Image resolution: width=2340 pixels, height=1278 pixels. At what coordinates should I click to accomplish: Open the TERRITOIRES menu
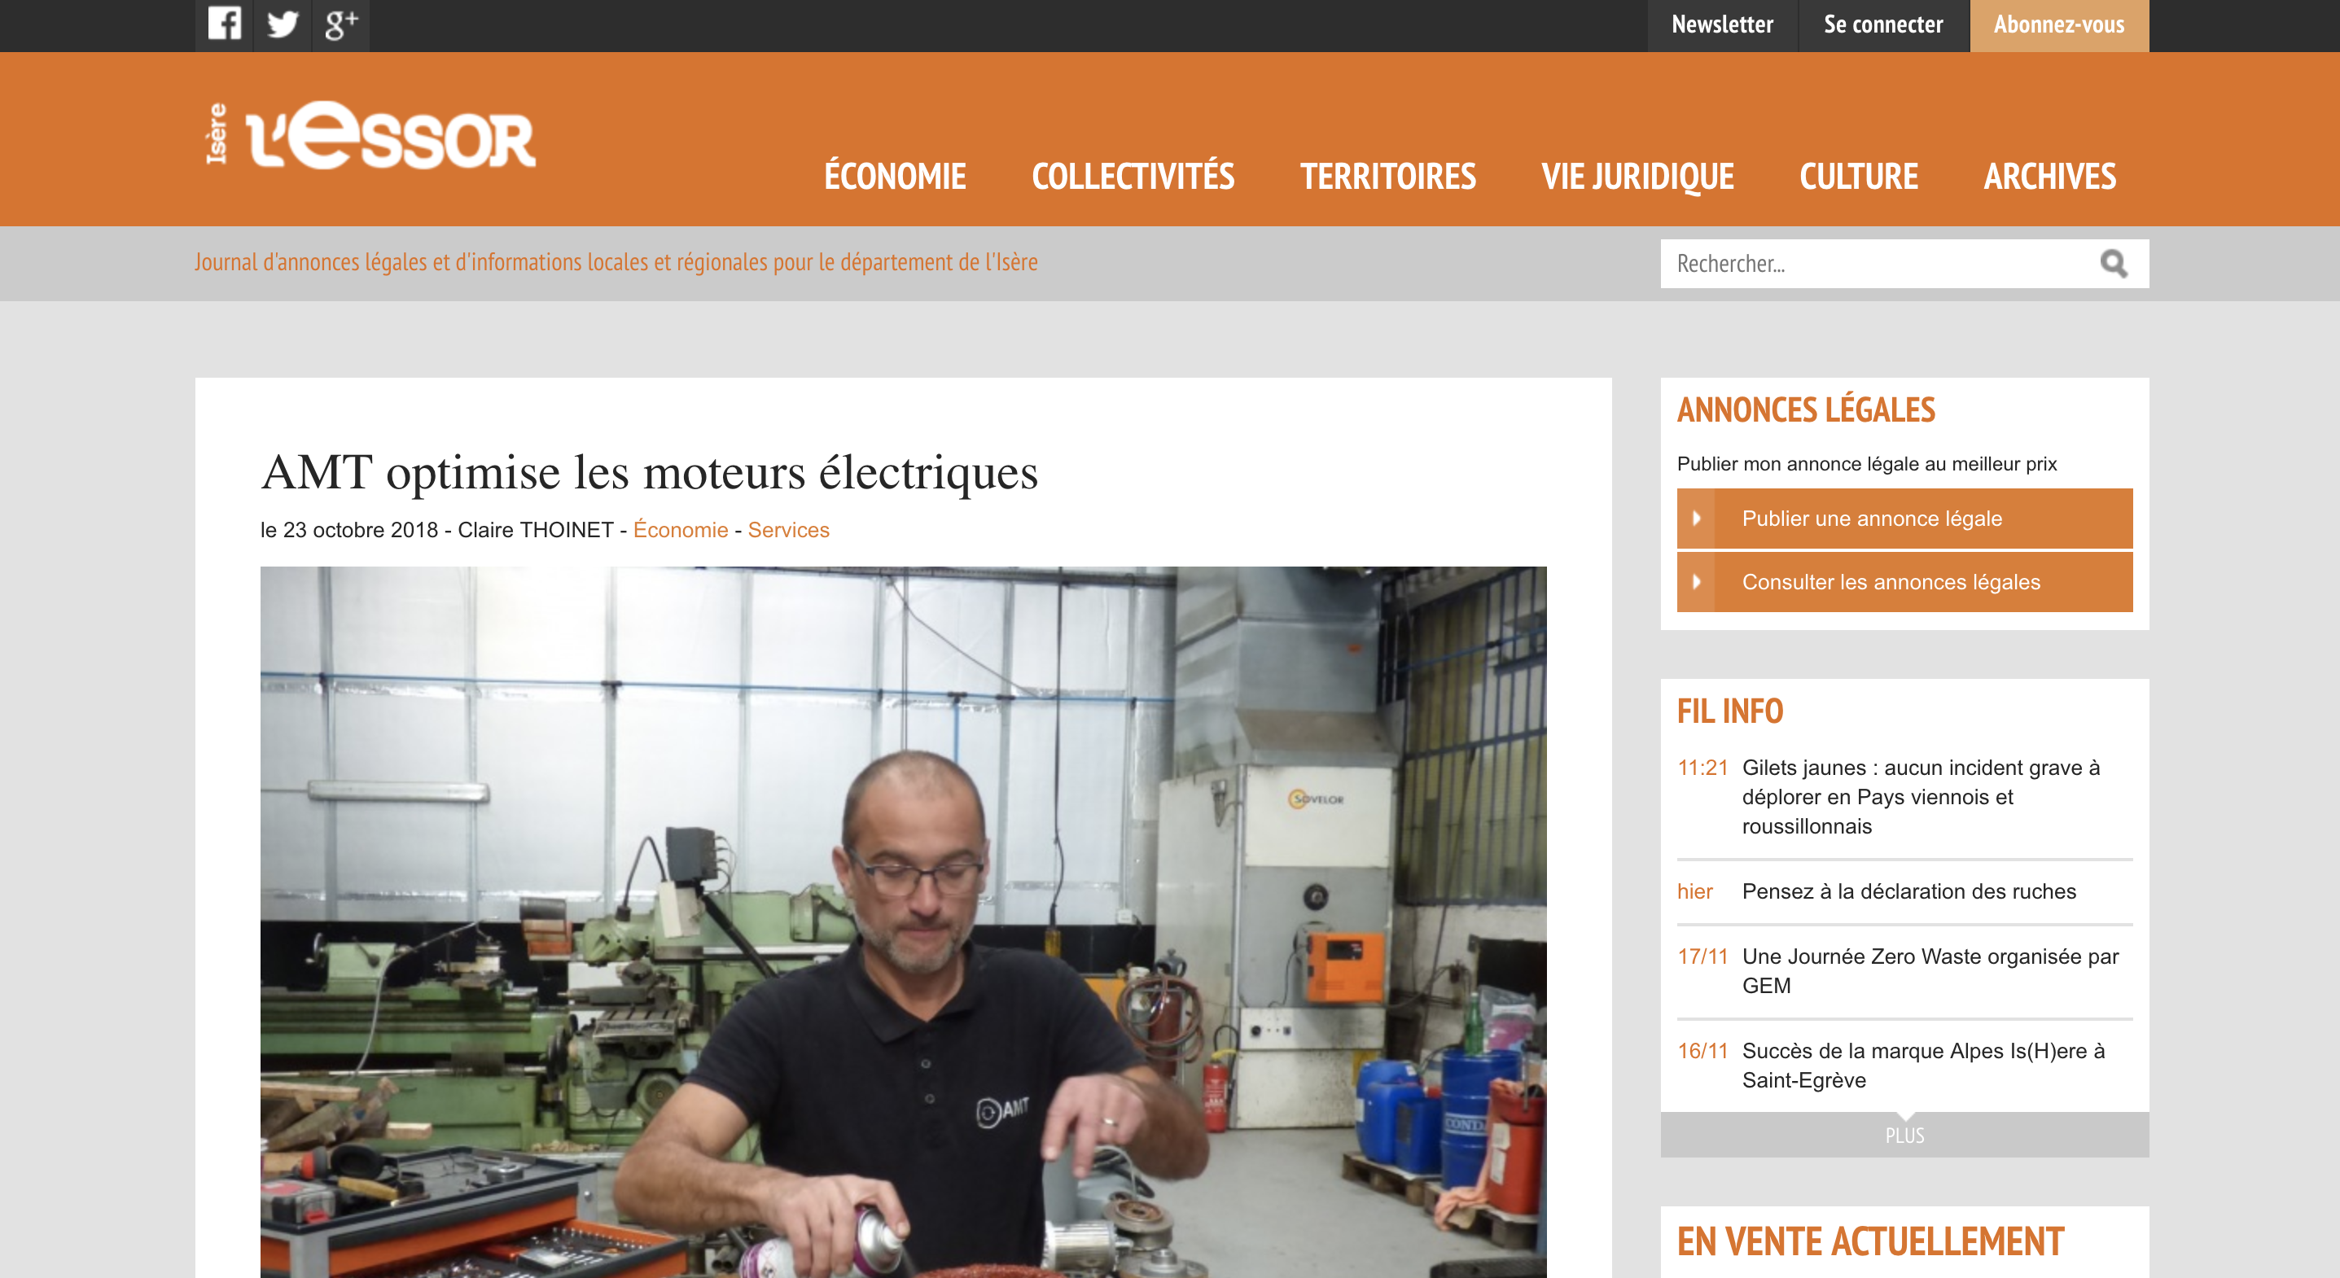[x=1388, y=176]
